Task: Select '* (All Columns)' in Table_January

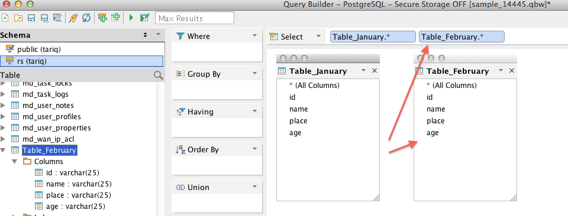Action: coord(314,86)
